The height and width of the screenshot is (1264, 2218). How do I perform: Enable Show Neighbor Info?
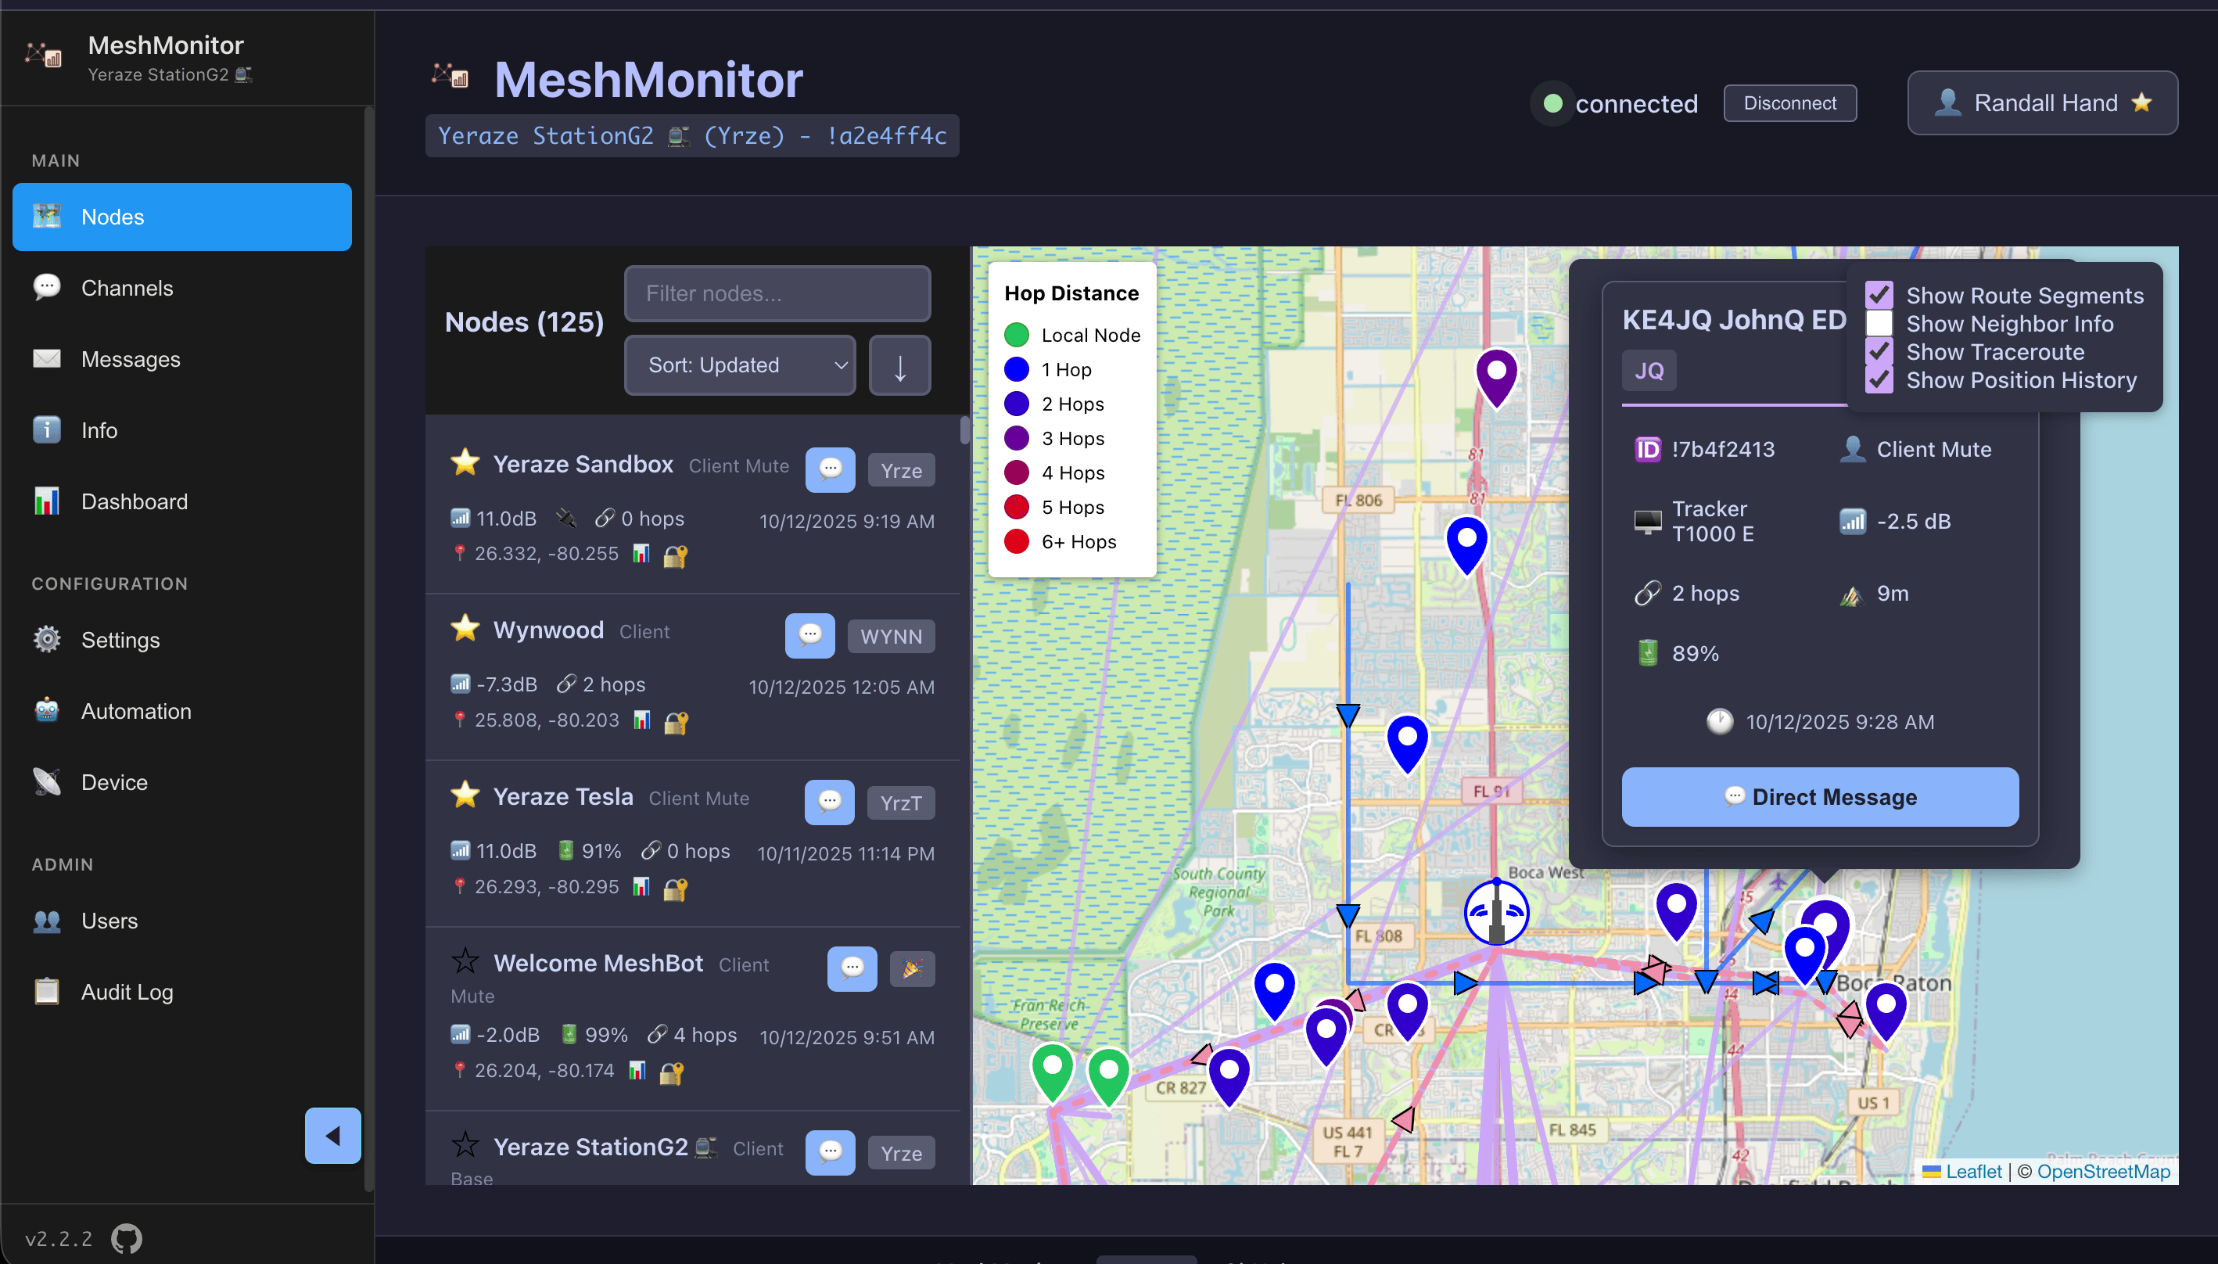pos(1879,323)
